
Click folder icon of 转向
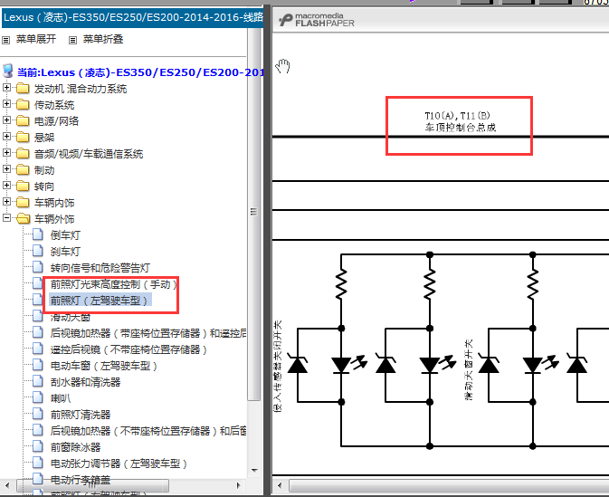tap(23, 186)
